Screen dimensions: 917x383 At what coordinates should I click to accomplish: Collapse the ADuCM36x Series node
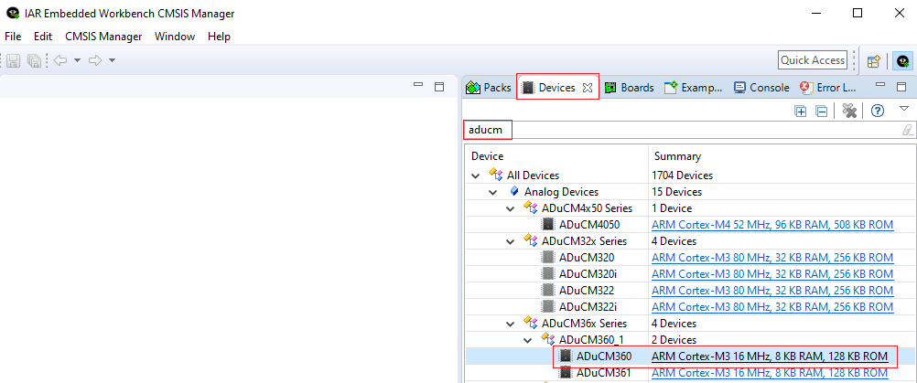coord(512,324)
